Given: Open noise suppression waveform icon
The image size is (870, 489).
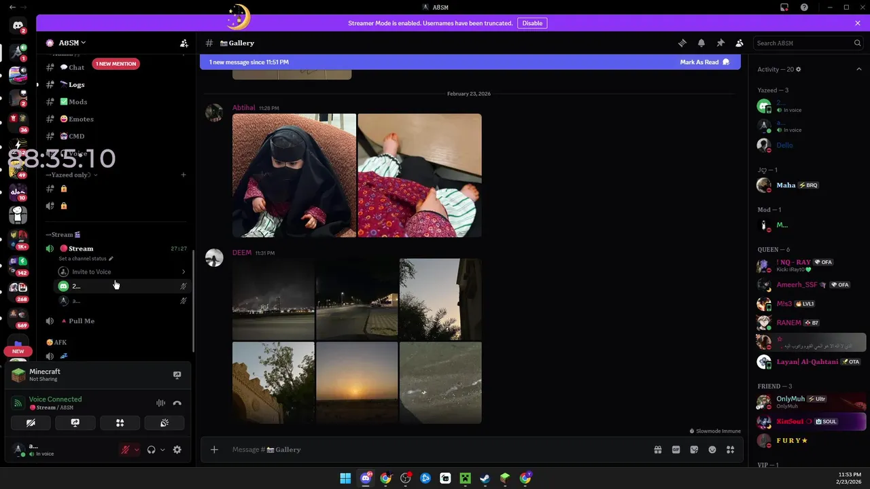Looking at the screenshot, I should click(x=160, y=403).
